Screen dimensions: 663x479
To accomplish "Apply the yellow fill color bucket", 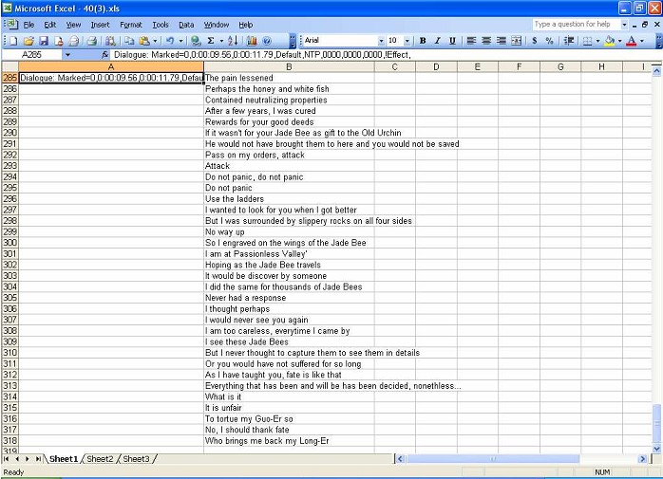I will click(609, 41).
